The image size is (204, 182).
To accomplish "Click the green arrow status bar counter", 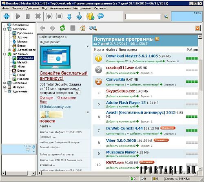I will point(133,179).
